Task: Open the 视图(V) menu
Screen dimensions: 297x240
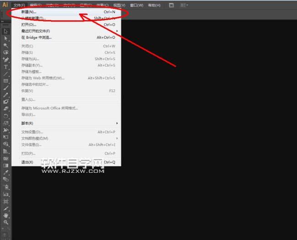Action: pos(119,5)
